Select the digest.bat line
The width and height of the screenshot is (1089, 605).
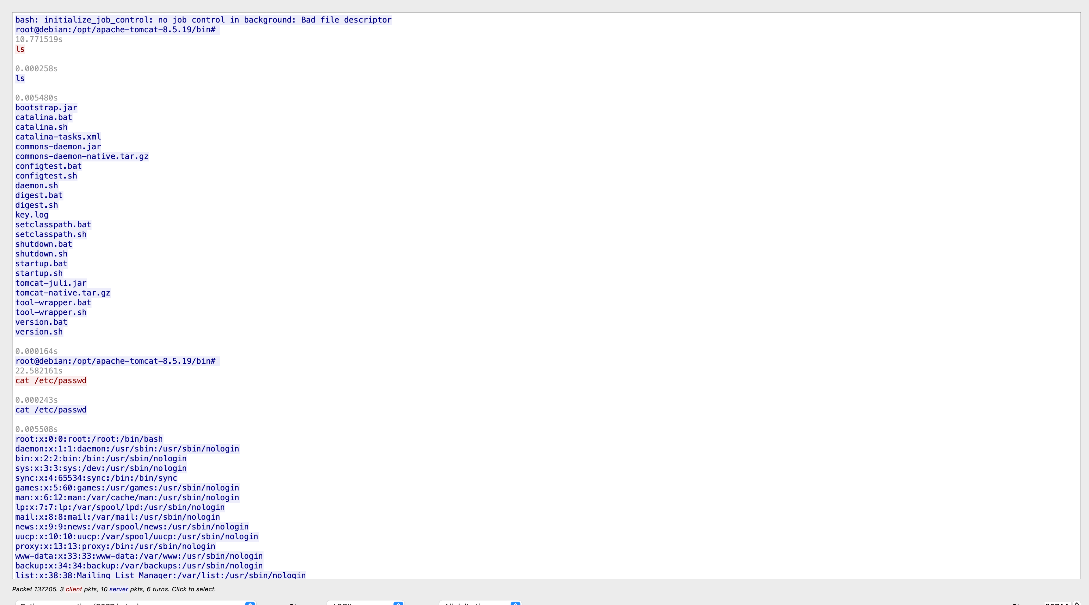point(39,196)
